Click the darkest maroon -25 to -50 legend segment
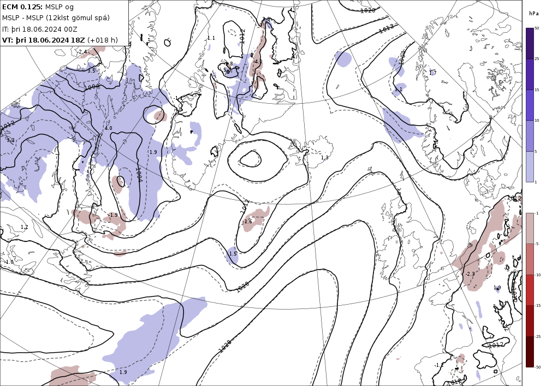The width and height of the screenshot is (546, 386). point(530,352)
